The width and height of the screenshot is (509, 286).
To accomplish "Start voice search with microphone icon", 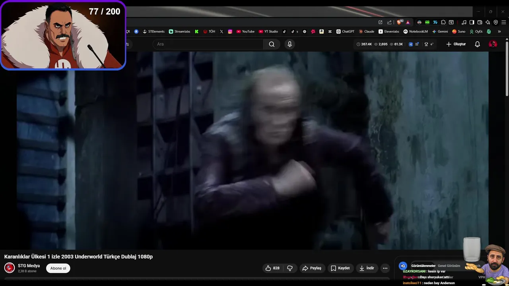I will click(x=289, y=44).
